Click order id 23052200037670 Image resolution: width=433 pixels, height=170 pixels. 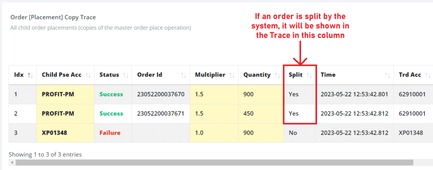161,94
